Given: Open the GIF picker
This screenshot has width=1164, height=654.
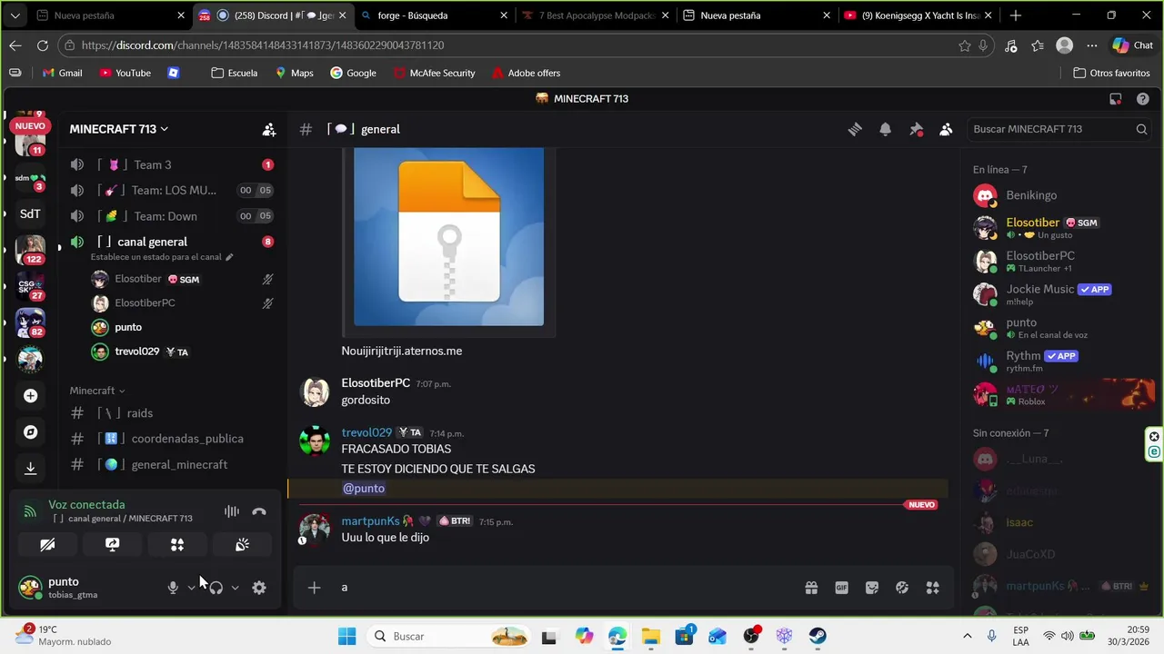Looking at the screenshot, I should 842,588.
